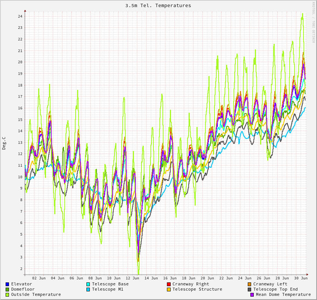Click the 24 value on temperature axis
The height and width of the screenshot is (300, 317).
tap(20, 16)
